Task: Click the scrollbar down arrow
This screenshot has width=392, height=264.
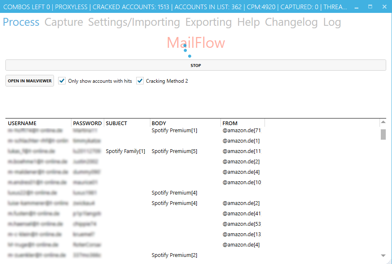Action: 383,256
